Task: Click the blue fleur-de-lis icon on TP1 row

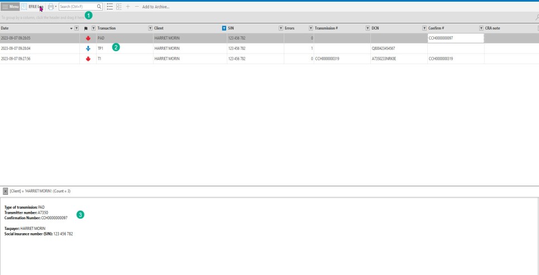Action: click(88, 49)
